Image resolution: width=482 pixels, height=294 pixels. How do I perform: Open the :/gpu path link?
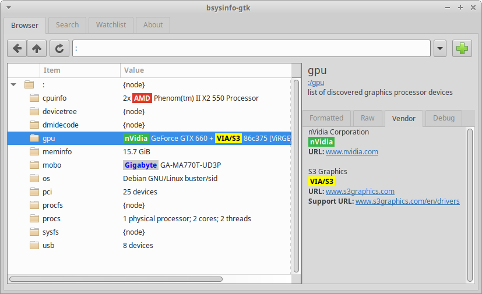coord(316,83)
